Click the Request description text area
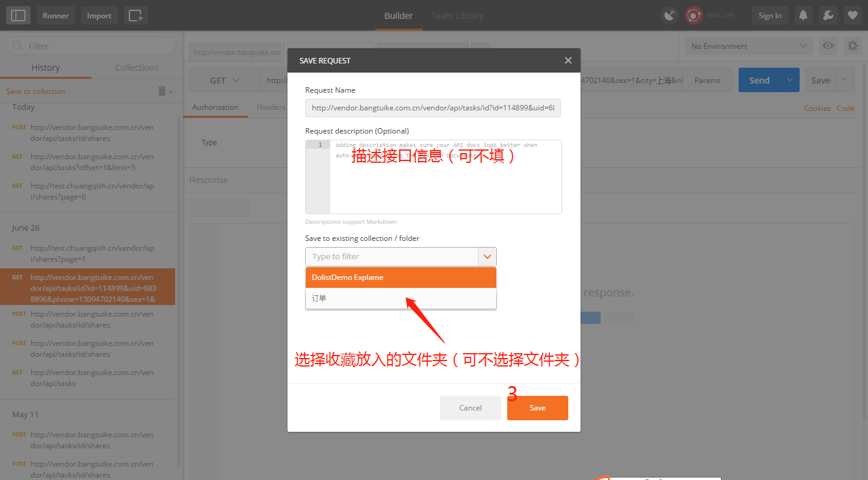Viewport: 868px width, 480px height. 433,177
